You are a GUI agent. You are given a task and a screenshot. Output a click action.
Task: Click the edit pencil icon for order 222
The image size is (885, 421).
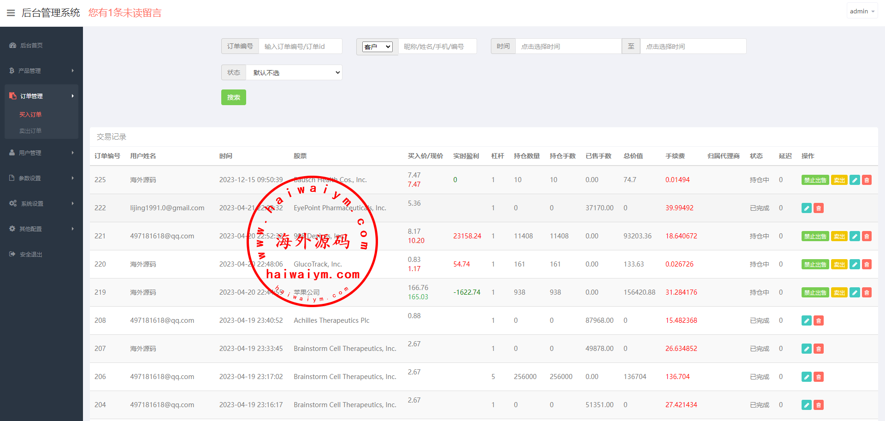[x=807, y=208]
